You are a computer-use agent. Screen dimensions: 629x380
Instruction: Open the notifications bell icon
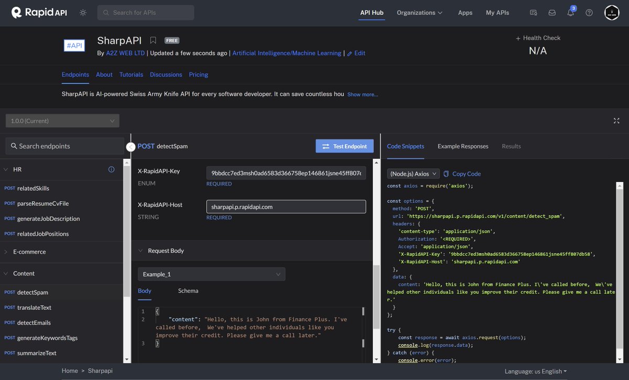click(x=571, y=13)
